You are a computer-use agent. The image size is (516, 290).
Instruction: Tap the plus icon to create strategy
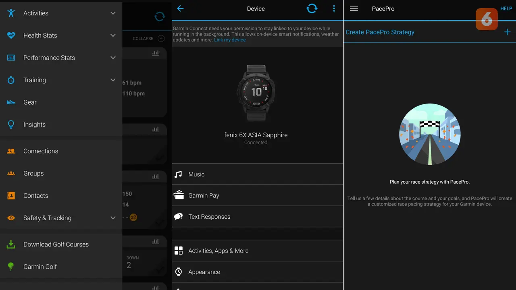(507, 32)
